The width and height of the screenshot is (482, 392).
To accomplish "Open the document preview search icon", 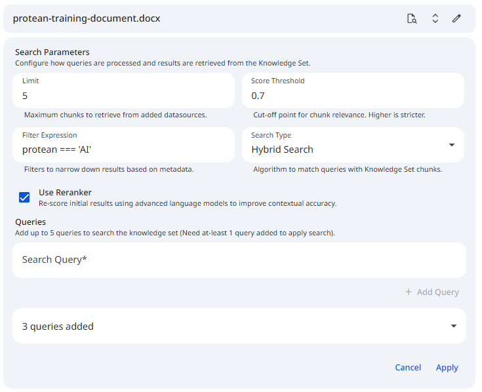I will coord(412,18).
